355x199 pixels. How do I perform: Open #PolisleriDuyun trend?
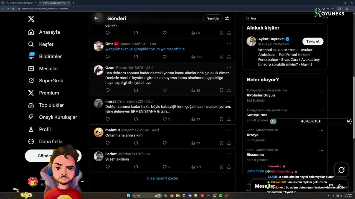tap(261, 95)
